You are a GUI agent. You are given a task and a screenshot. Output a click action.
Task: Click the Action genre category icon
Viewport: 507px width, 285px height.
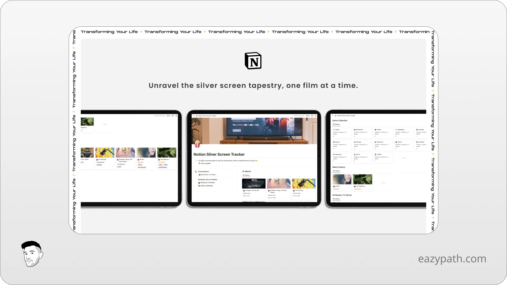pos(334,130)
